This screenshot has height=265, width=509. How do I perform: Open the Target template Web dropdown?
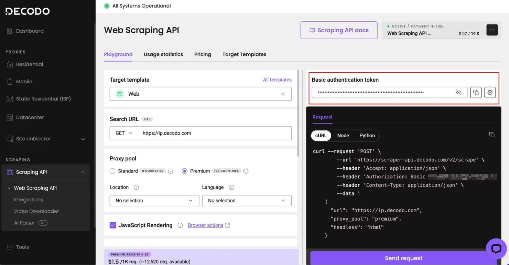[x=201, y=94]
